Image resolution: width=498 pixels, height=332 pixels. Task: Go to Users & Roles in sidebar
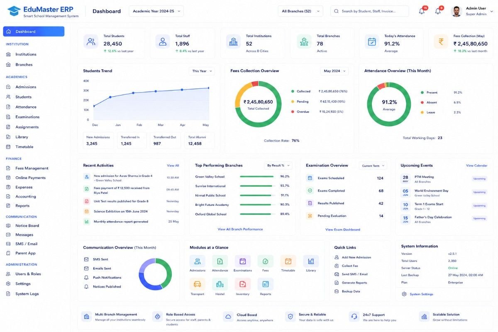(x=27, y=274)
